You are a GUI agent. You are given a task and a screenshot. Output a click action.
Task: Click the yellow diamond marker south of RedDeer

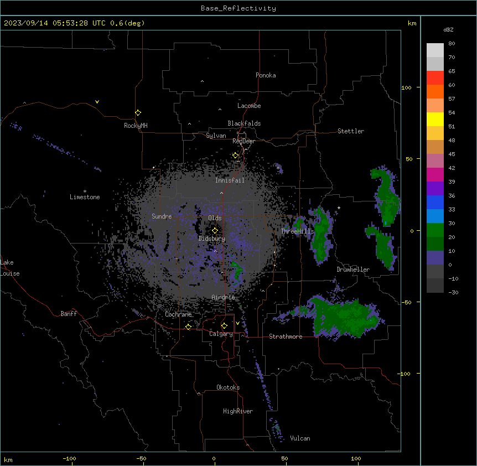pos(235,156)
